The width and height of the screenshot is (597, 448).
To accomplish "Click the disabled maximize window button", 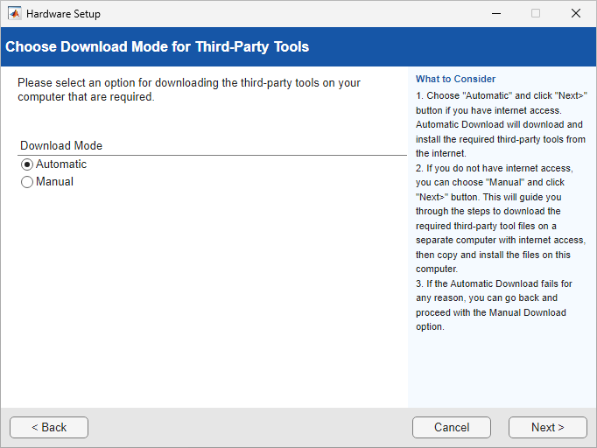I will click(536, 14).
